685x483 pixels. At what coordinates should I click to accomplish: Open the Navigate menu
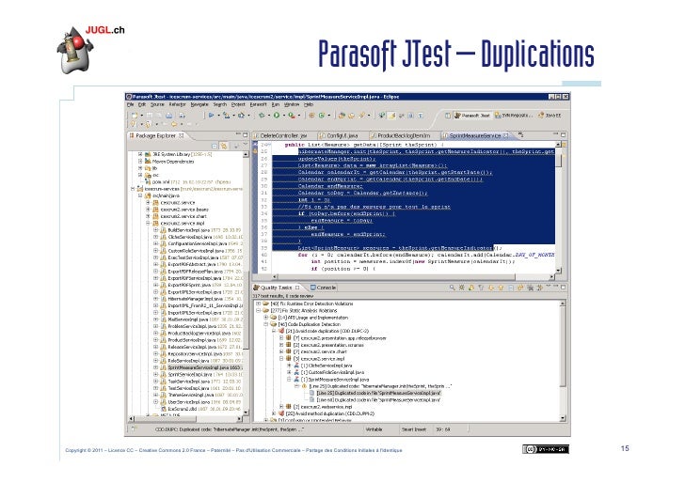pyautogui.click(x=199, y=104)
